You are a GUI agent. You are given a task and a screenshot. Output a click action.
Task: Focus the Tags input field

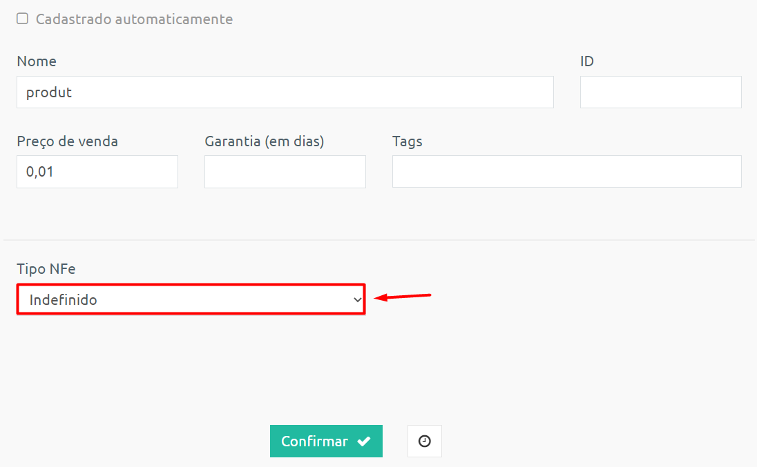(567, 172)
